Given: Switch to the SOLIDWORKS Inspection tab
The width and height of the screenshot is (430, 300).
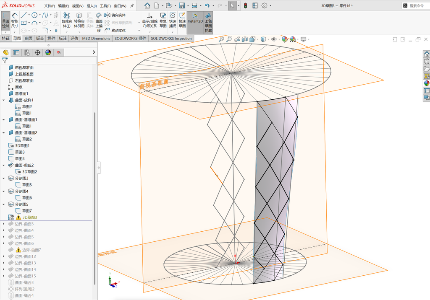Looking at the screenshot, I should coord(171,38).
